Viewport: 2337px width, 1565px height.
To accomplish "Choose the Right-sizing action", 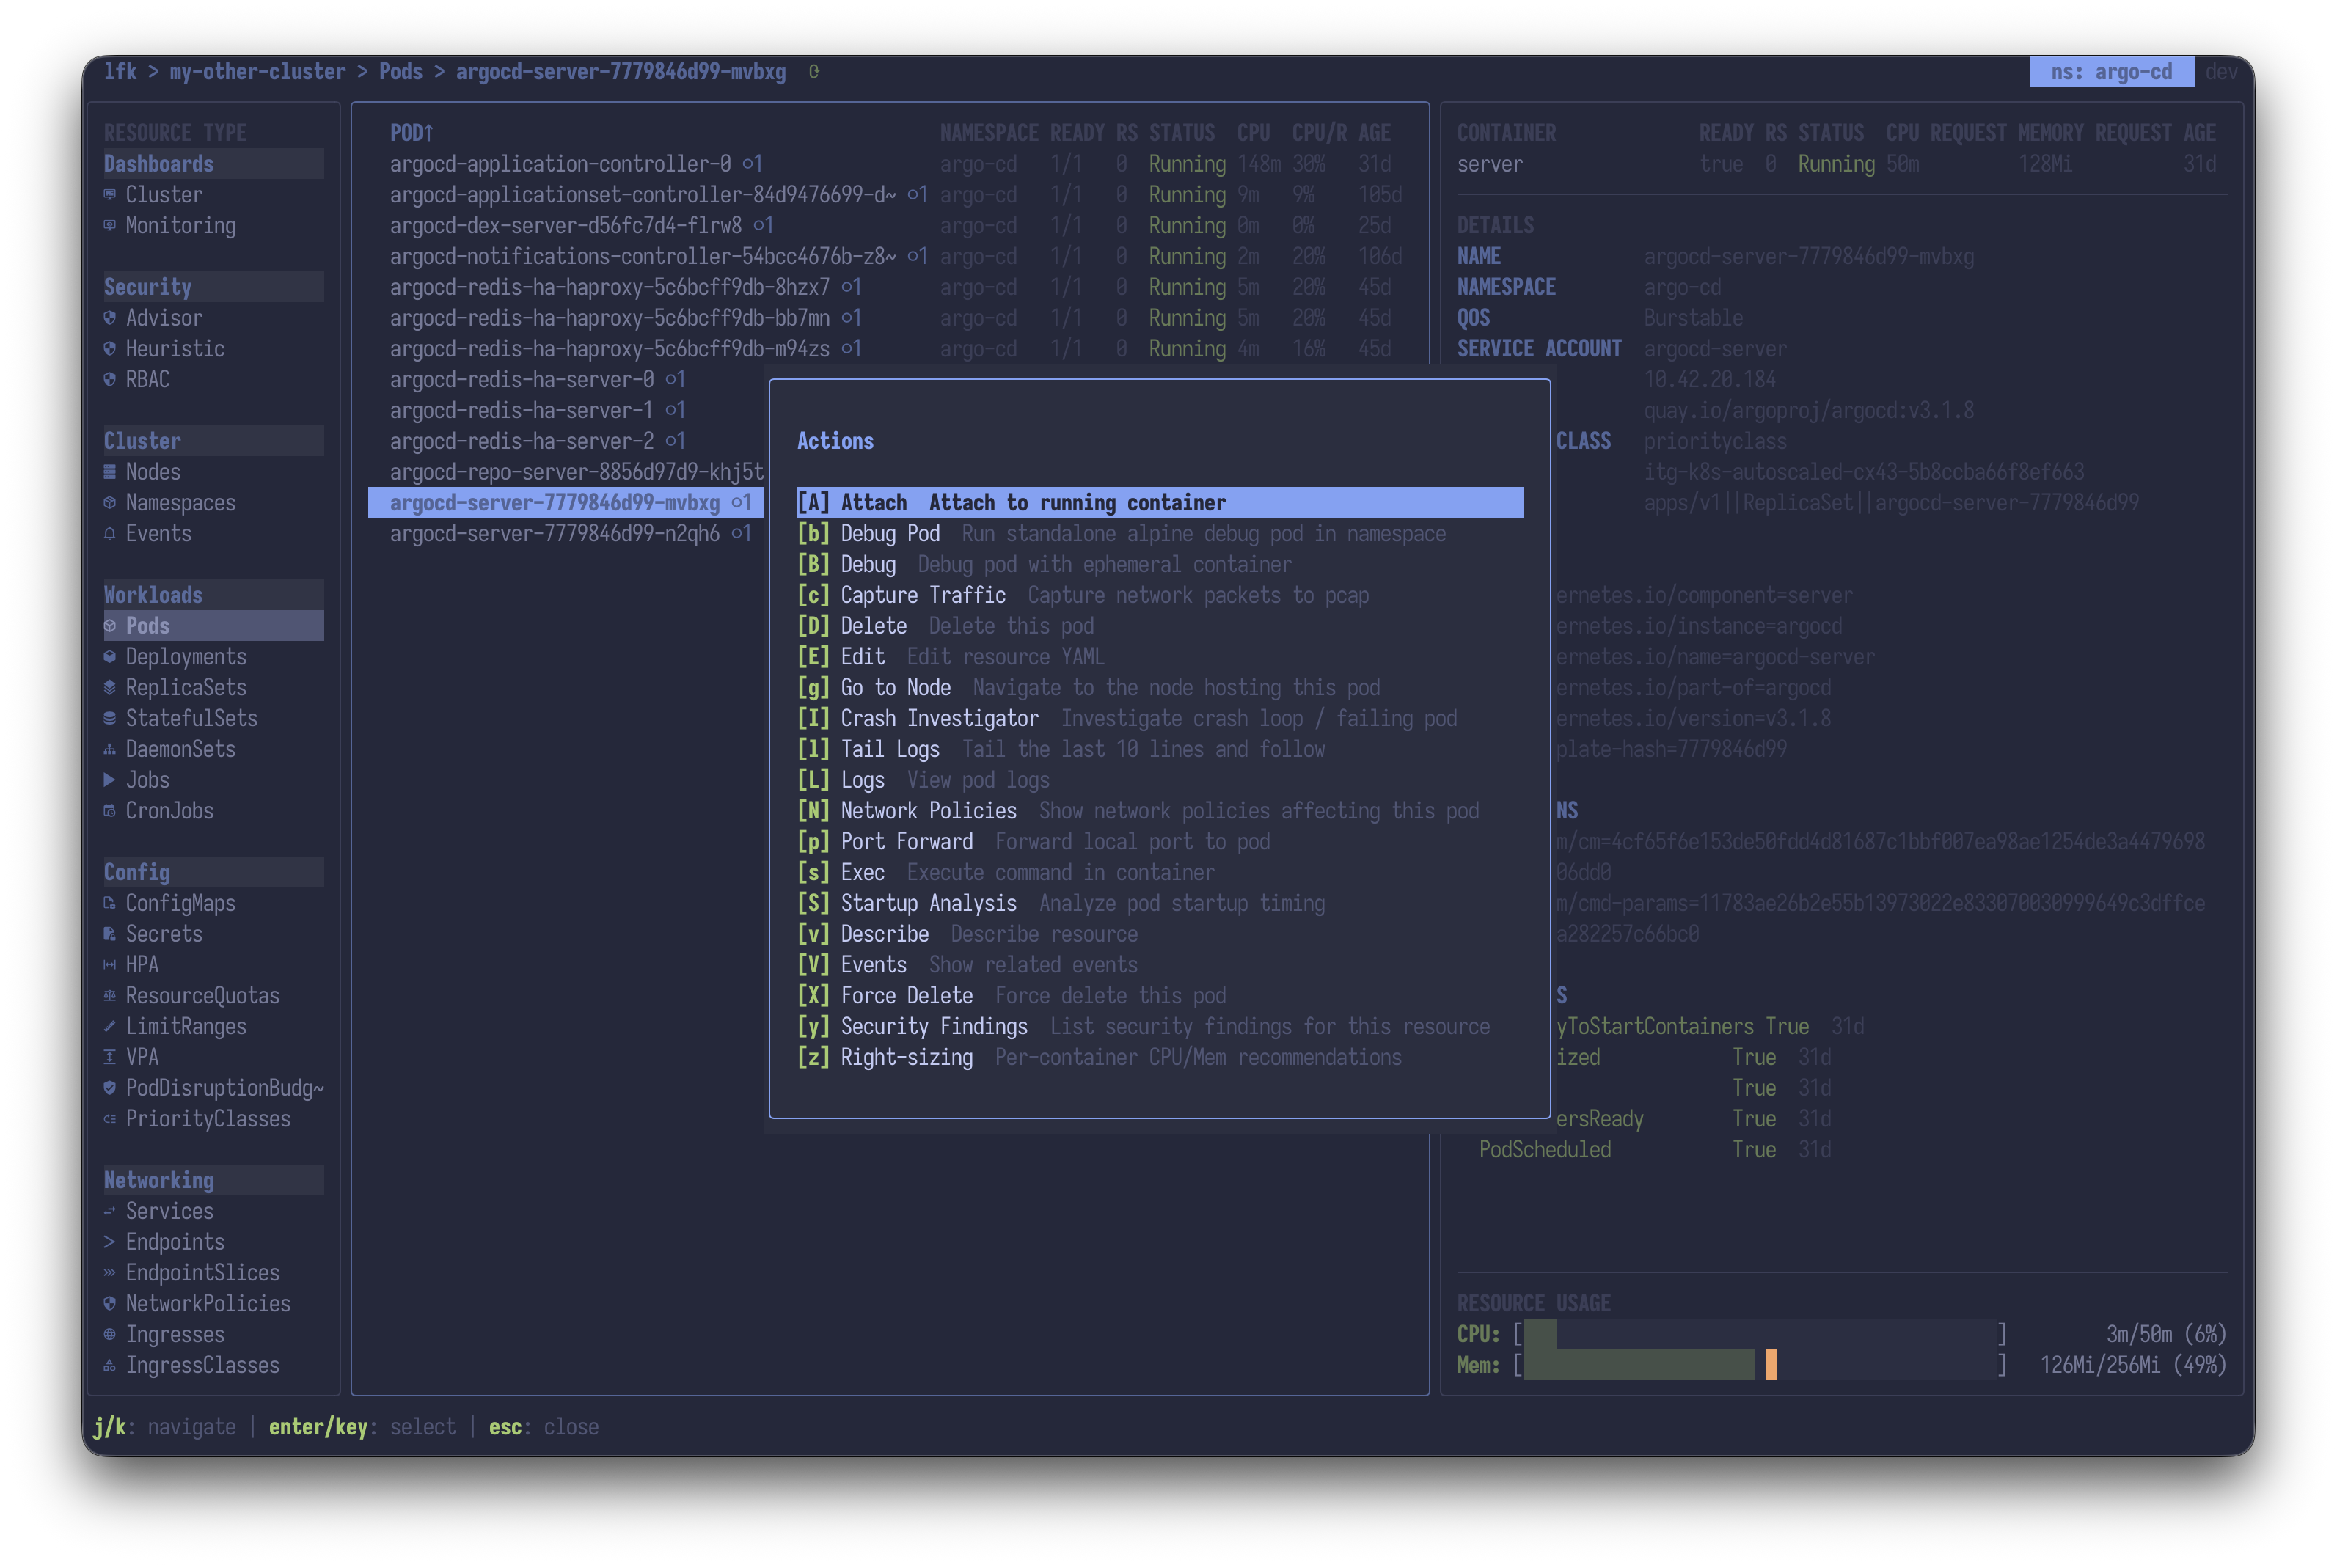I will pyautogui.click(x=1160, y=1058).
